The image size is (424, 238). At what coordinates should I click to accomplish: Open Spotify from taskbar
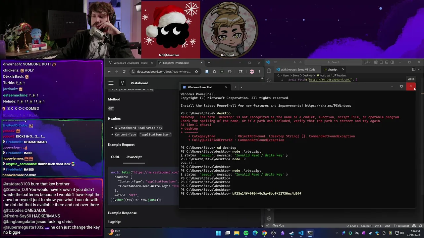click(x=246, y=233)
